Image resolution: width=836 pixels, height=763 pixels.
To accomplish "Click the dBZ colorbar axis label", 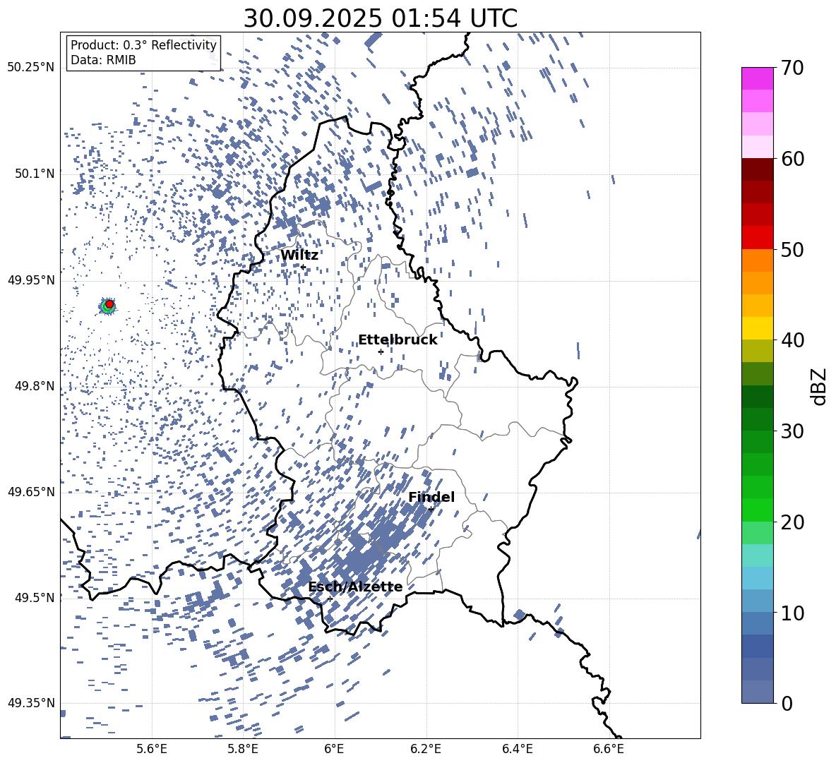I will tap(818, 386).
